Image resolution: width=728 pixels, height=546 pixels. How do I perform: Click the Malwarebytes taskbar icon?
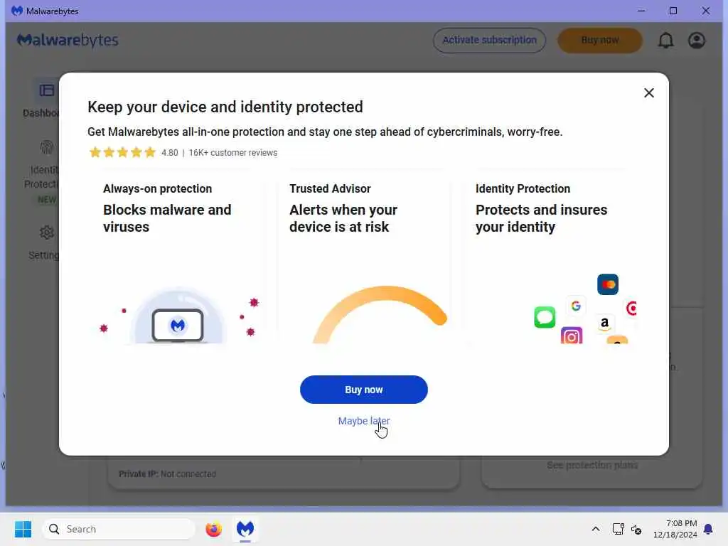245,529
